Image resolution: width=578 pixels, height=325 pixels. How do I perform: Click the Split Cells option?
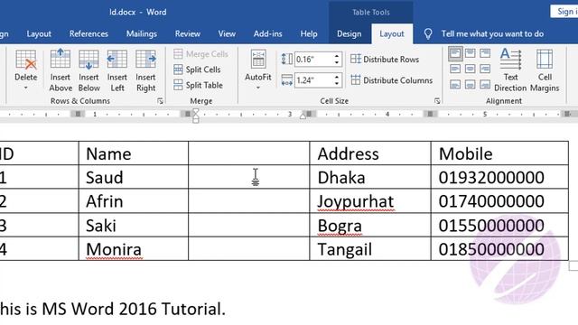point(197,70)
